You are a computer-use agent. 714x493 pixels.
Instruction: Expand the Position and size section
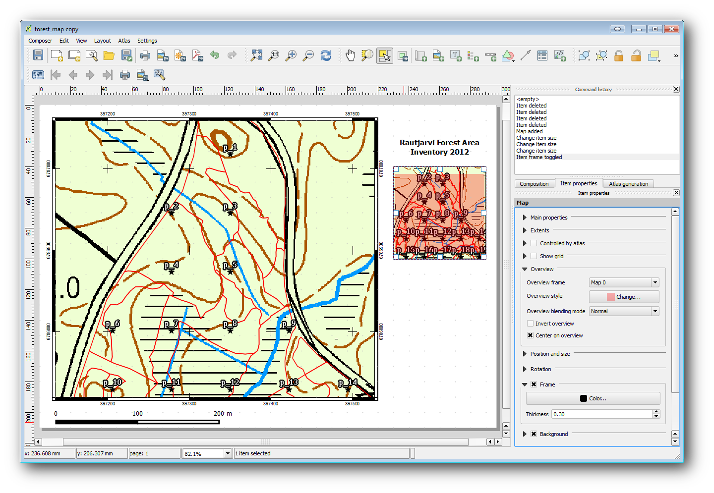pyautogui.click(x=525, y=354)
